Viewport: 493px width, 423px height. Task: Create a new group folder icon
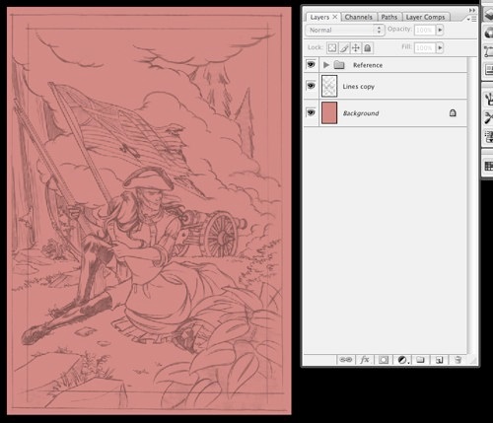420,360
